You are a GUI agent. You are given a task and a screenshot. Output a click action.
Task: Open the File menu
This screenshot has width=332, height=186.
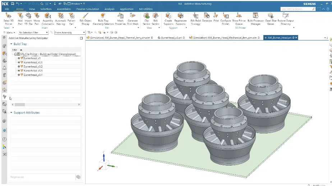7,9
